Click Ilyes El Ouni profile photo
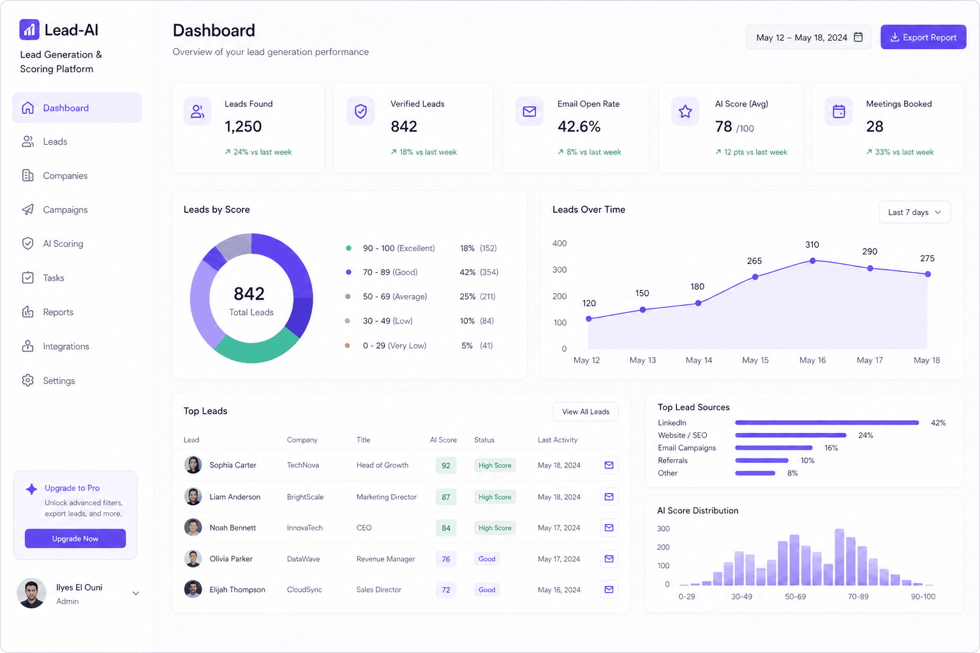 point(31,593)
